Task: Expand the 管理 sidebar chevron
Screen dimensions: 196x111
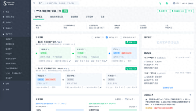Action: [28, 89]
